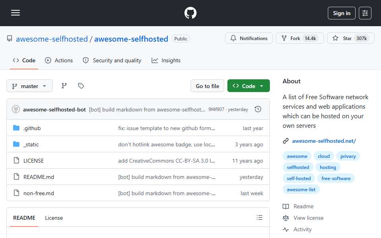View commit history via the clock icon
Screen dimensions: 381x238
(x=258, y=109)
